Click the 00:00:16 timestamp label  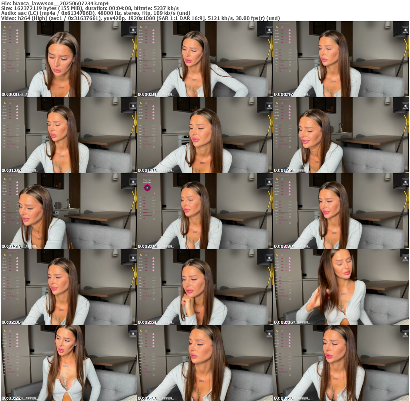pos(11,94)
